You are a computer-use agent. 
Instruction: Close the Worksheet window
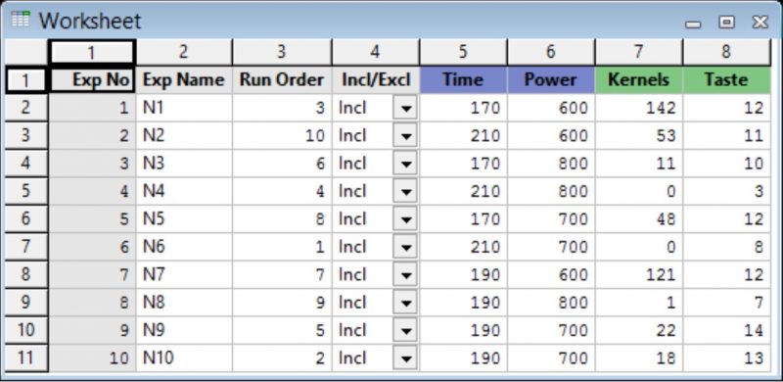tap(760, 22)
